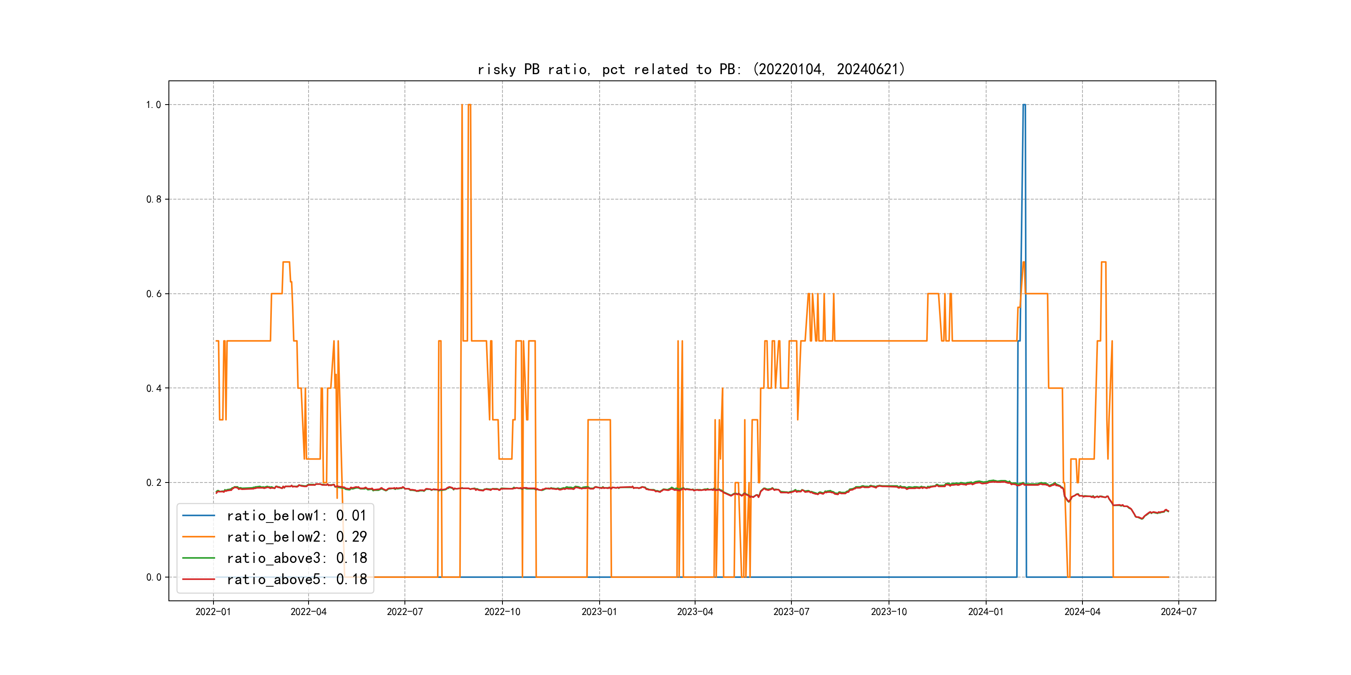Viewport: 1351px width, 675px height.
Task: Click the 2023-10 x-axis tick label
Action: (x=889, y=612)
